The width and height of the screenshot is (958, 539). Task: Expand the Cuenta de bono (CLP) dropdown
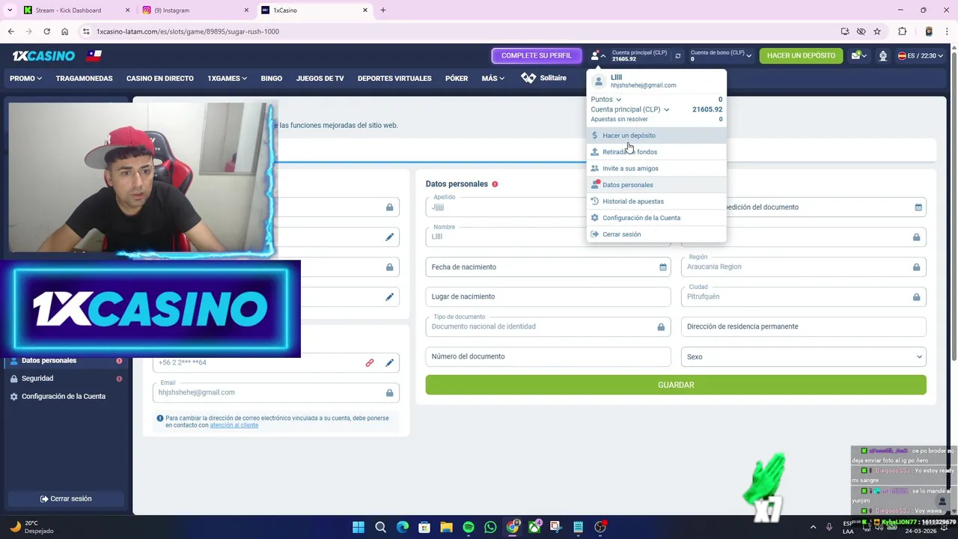click(721, 55)
